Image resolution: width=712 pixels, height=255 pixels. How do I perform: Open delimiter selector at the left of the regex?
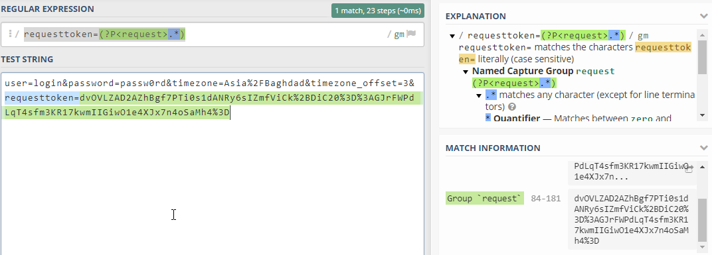(11, 34)
